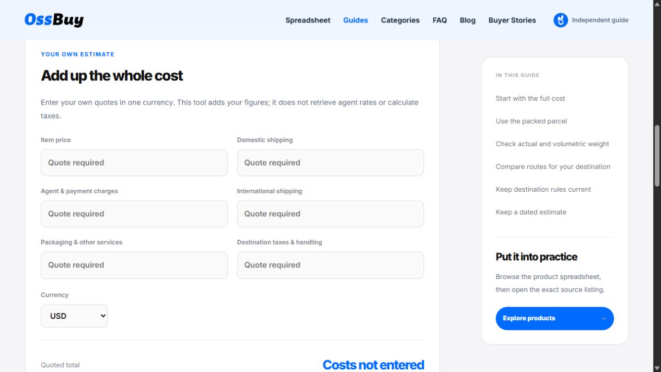Focus the International shipping field
Viewport: 661px width, 372px height.
(x=330, y=214)
